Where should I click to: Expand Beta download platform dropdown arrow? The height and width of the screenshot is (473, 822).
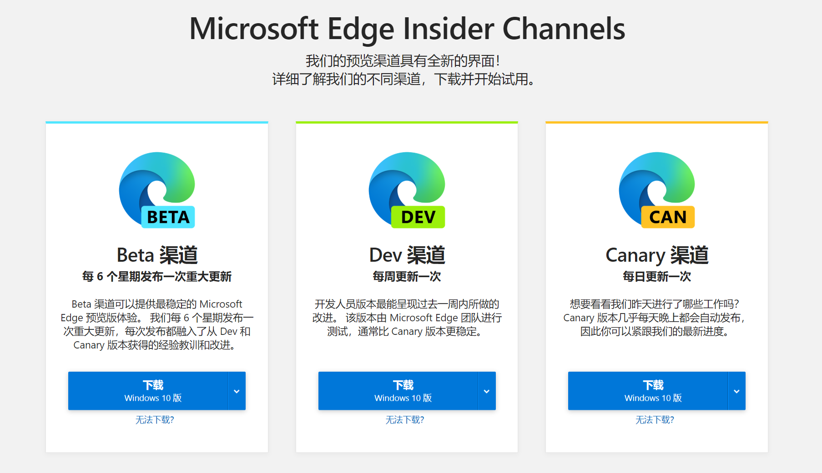coord(237,391)
